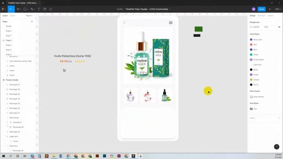Select the Text tool

pos(39,9)
